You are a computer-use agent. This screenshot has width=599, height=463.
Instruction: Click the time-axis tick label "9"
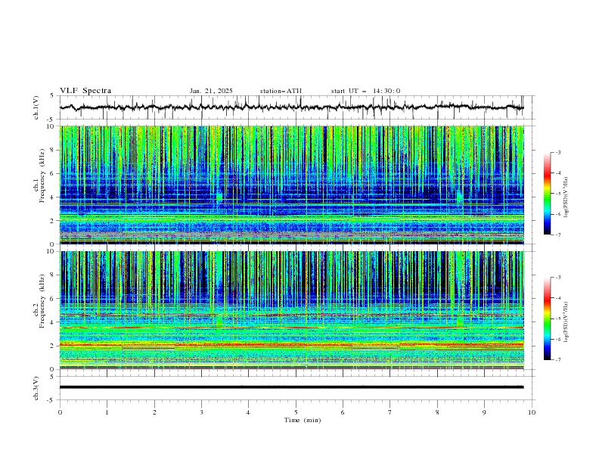[x=484, y=412]
